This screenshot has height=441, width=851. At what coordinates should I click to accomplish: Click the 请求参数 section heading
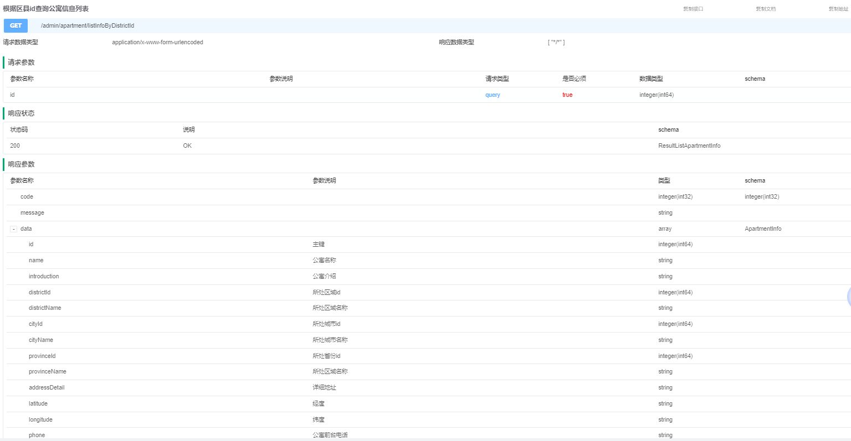pyautogui.click(x=21, y=63)
